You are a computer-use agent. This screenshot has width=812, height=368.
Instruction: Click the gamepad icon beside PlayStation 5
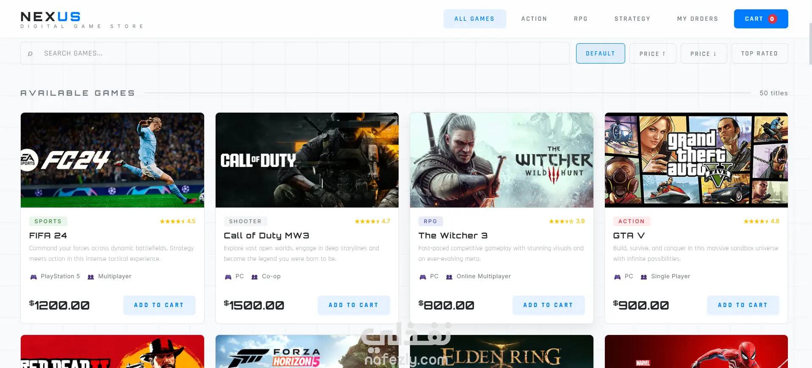[33, 277]
